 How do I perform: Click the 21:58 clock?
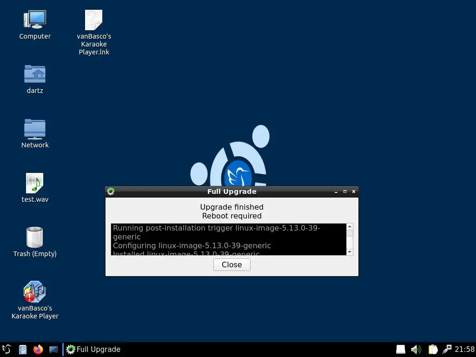point(464,350)
